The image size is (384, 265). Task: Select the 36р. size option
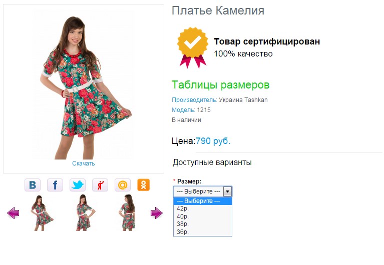(x=203, y=231)
